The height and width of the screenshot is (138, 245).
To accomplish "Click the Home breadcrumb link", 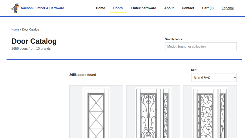I will [x=15, y=29].
